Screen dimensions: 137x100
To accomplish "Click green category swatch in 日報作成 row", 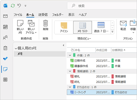I will 113,61.
